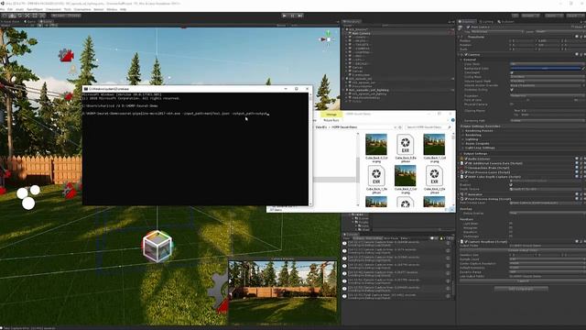
Task: Click the HDRP Color Depth Capture script icon
Action: pos(462,177)
